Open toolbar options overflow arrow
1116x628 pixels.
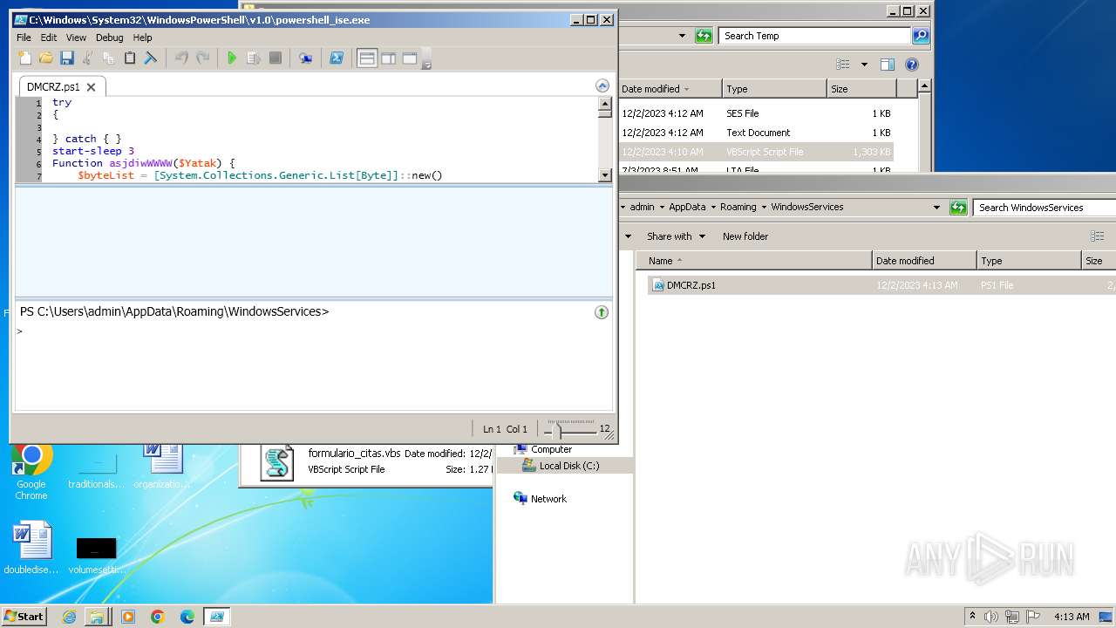[x=426, y=61]
